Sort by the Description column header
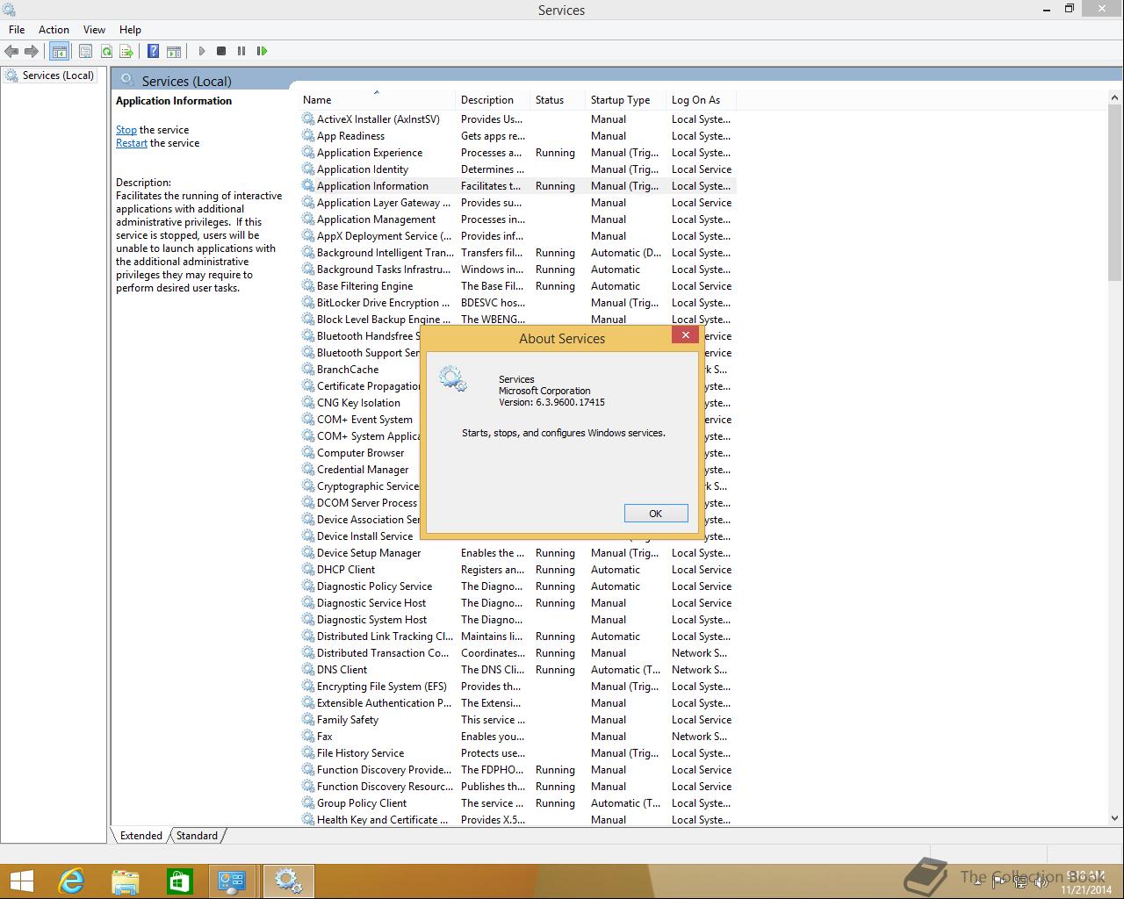1124x899 pixels. (x=494, y=100)
